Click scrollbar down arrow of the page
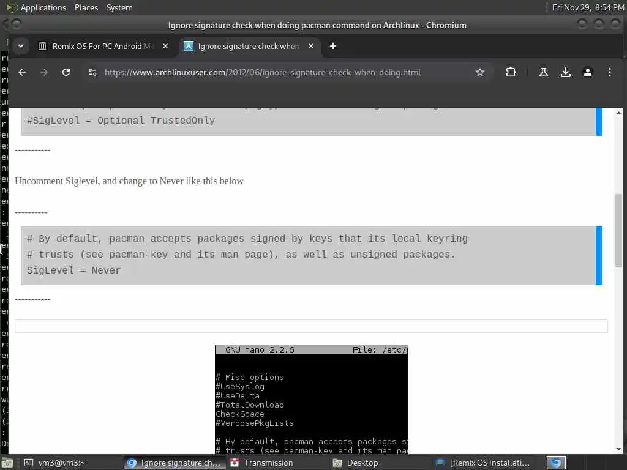The height and width of the screenshot is (470, 627). coord(618,449)
